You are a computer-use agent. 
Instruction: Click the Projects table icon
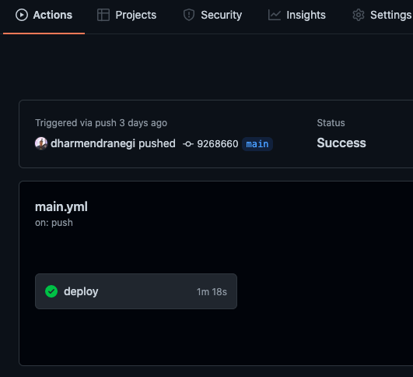103,15
